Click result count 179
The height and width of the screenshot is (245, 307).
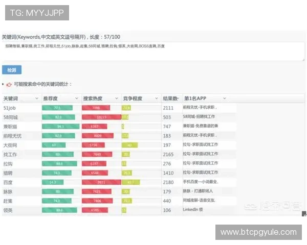pyautogui.click(x=167, y=192)
